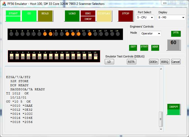189x137 pixels.
Task: Toggle switch 10 on the switch panel
Action: (67, 56)
